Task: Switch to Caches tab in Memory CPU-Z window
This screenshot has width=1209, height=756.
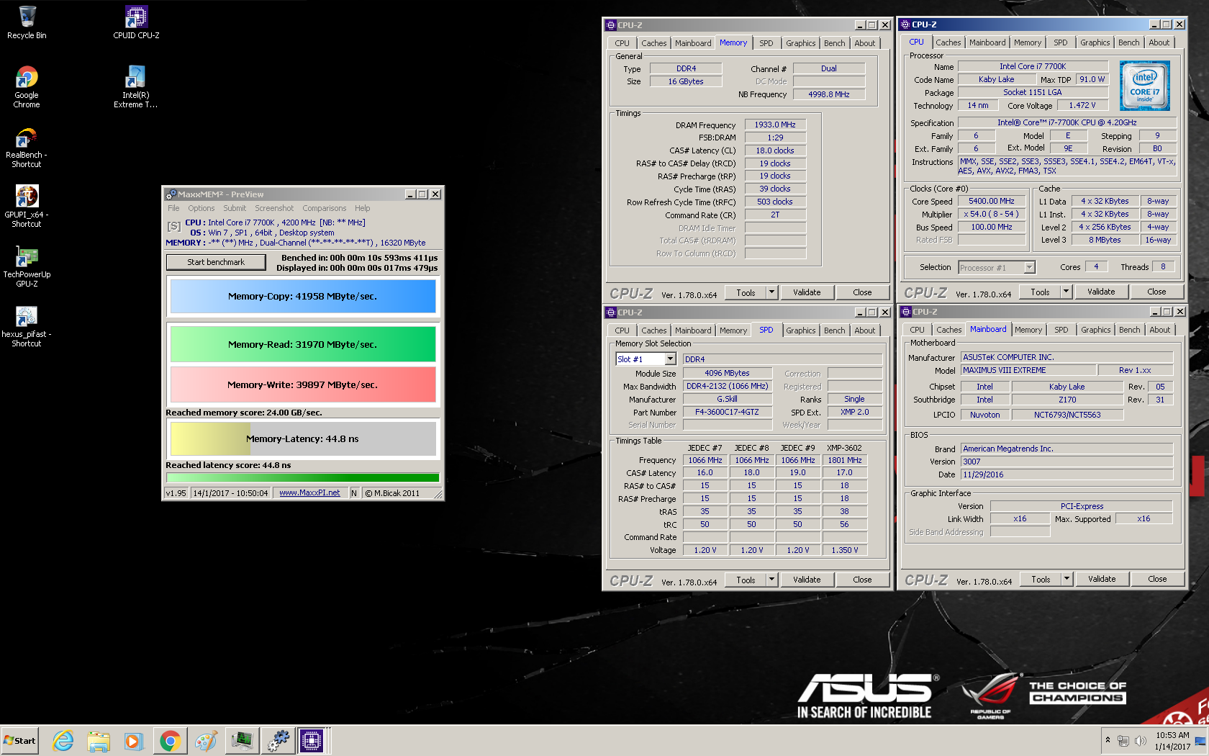Action: point(654,43)
